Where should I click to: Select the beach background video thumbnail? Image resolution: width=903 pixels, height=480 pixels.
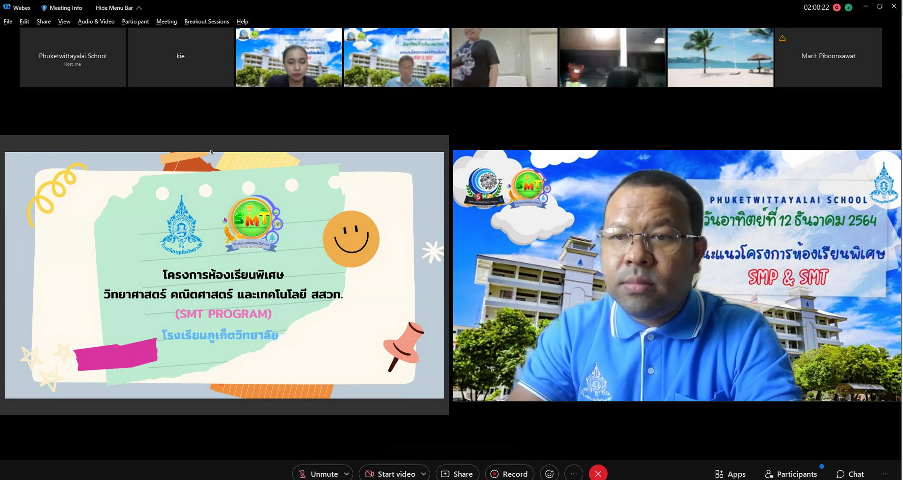(721, 58)
